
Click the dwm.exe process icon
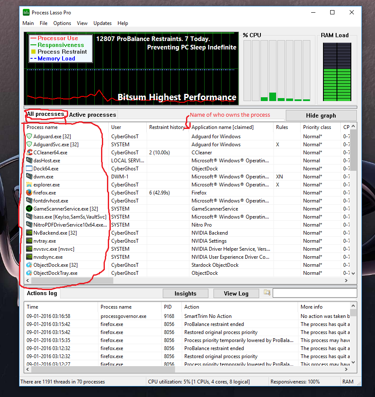[x=29, y=176]
